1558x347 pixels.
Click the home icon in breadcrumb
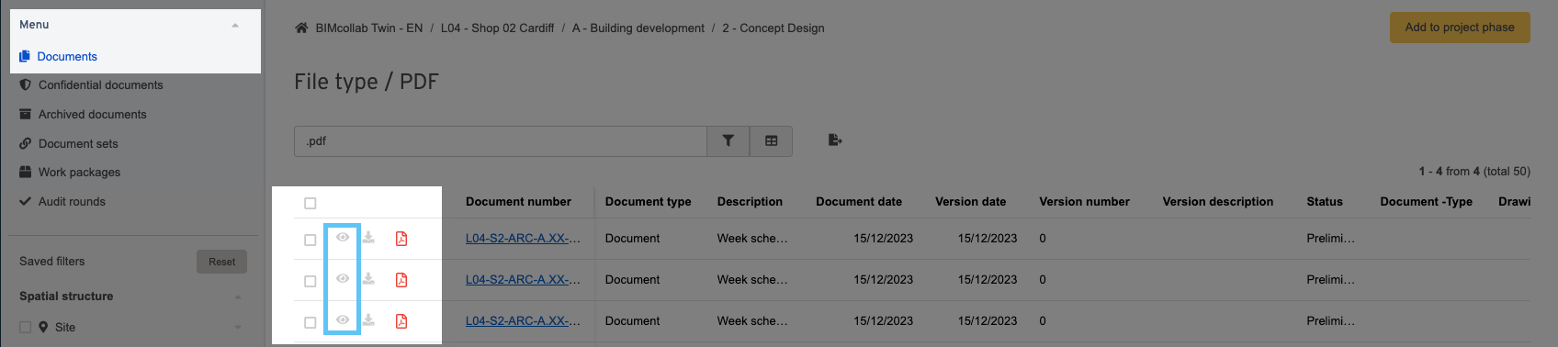[301, 28]
